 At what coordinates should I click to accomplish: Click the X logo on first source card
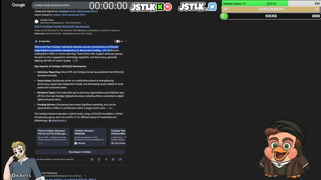coord(39,143)
